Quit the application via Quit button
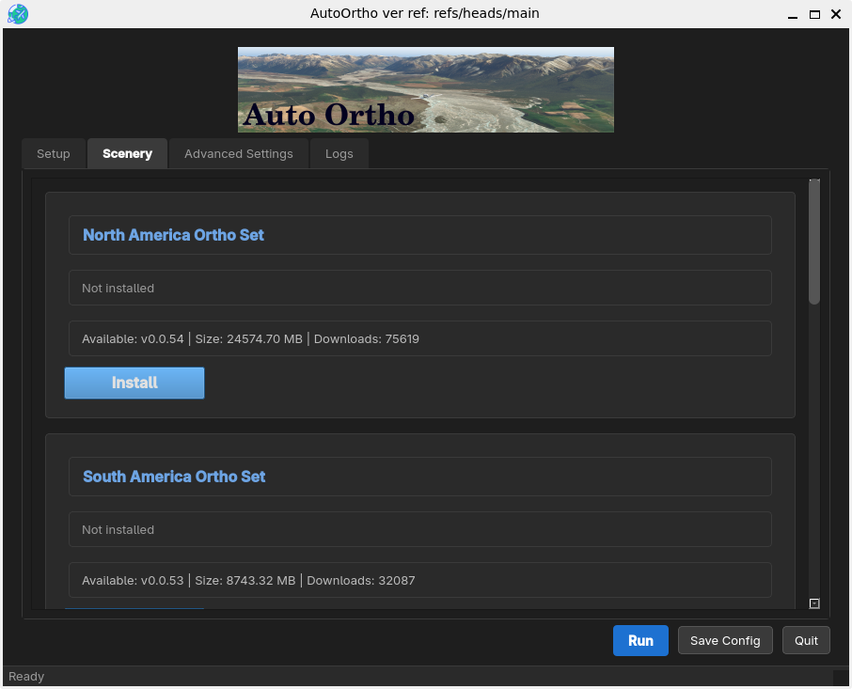The image size is (852, 689). (x=806, y=640)
